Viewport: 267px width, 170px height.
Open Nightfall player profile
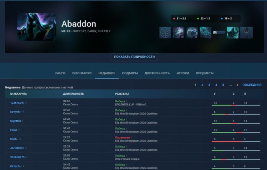tap(17, 121)
